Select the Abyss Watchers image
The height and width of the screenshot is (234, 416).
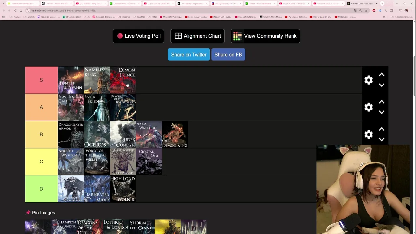(149, 135)
